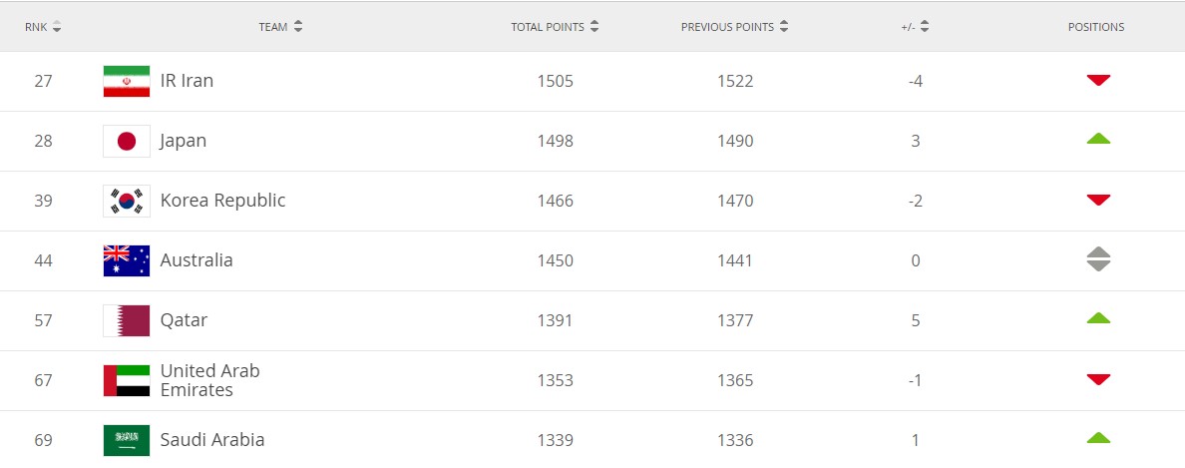1185x468 pixels.
Task: Click the Australia flag icon
Action: tap(127, 260)
